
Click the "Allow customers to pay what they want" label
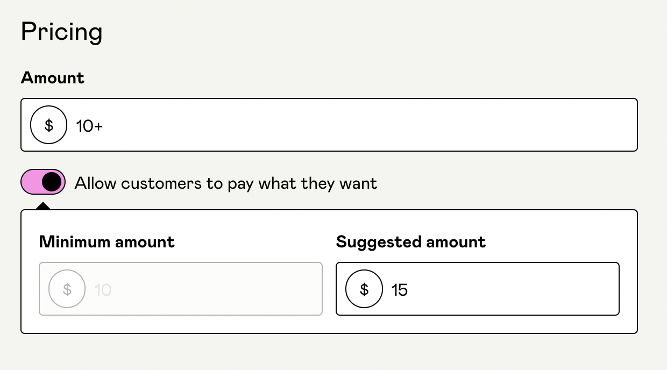pos(226,183)
